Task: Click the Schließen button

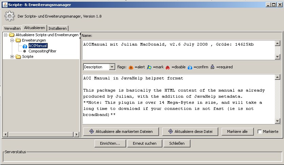Action: tap(177, 143)
